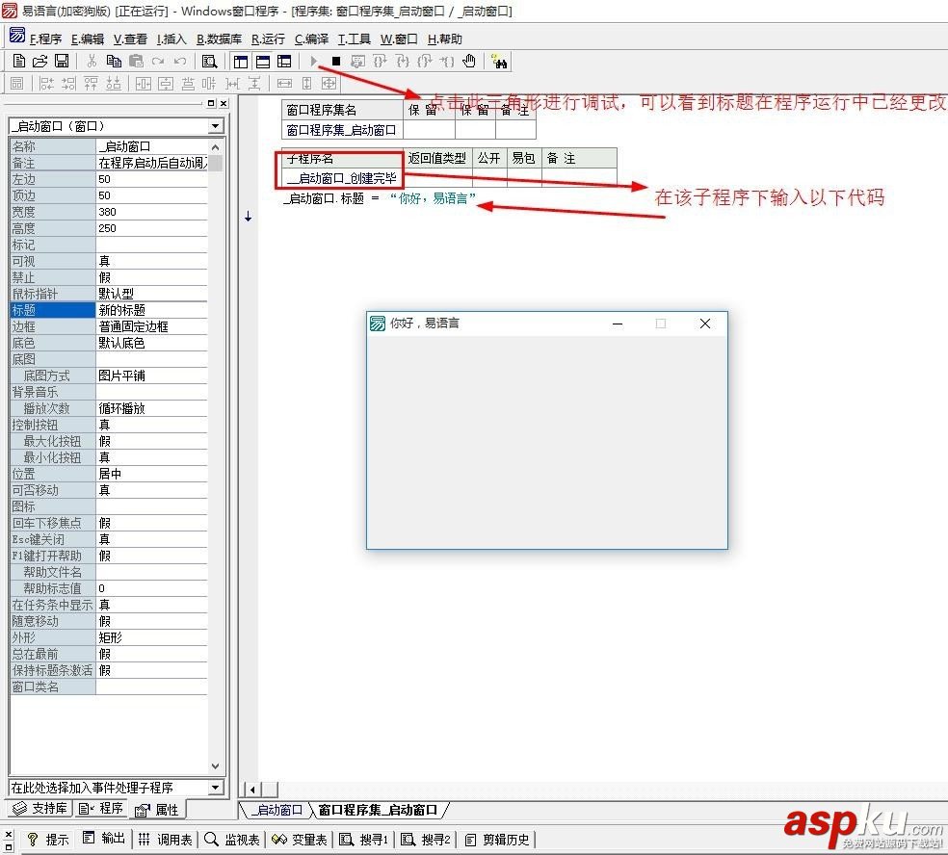Open the 搜寻1 bottom tab
This screenshot has width=948, height=855.
(x=363, y=840)
